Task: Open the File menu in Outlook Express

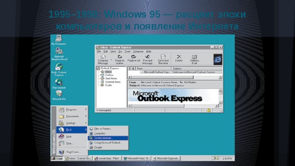Action: (x=99, y=51)
